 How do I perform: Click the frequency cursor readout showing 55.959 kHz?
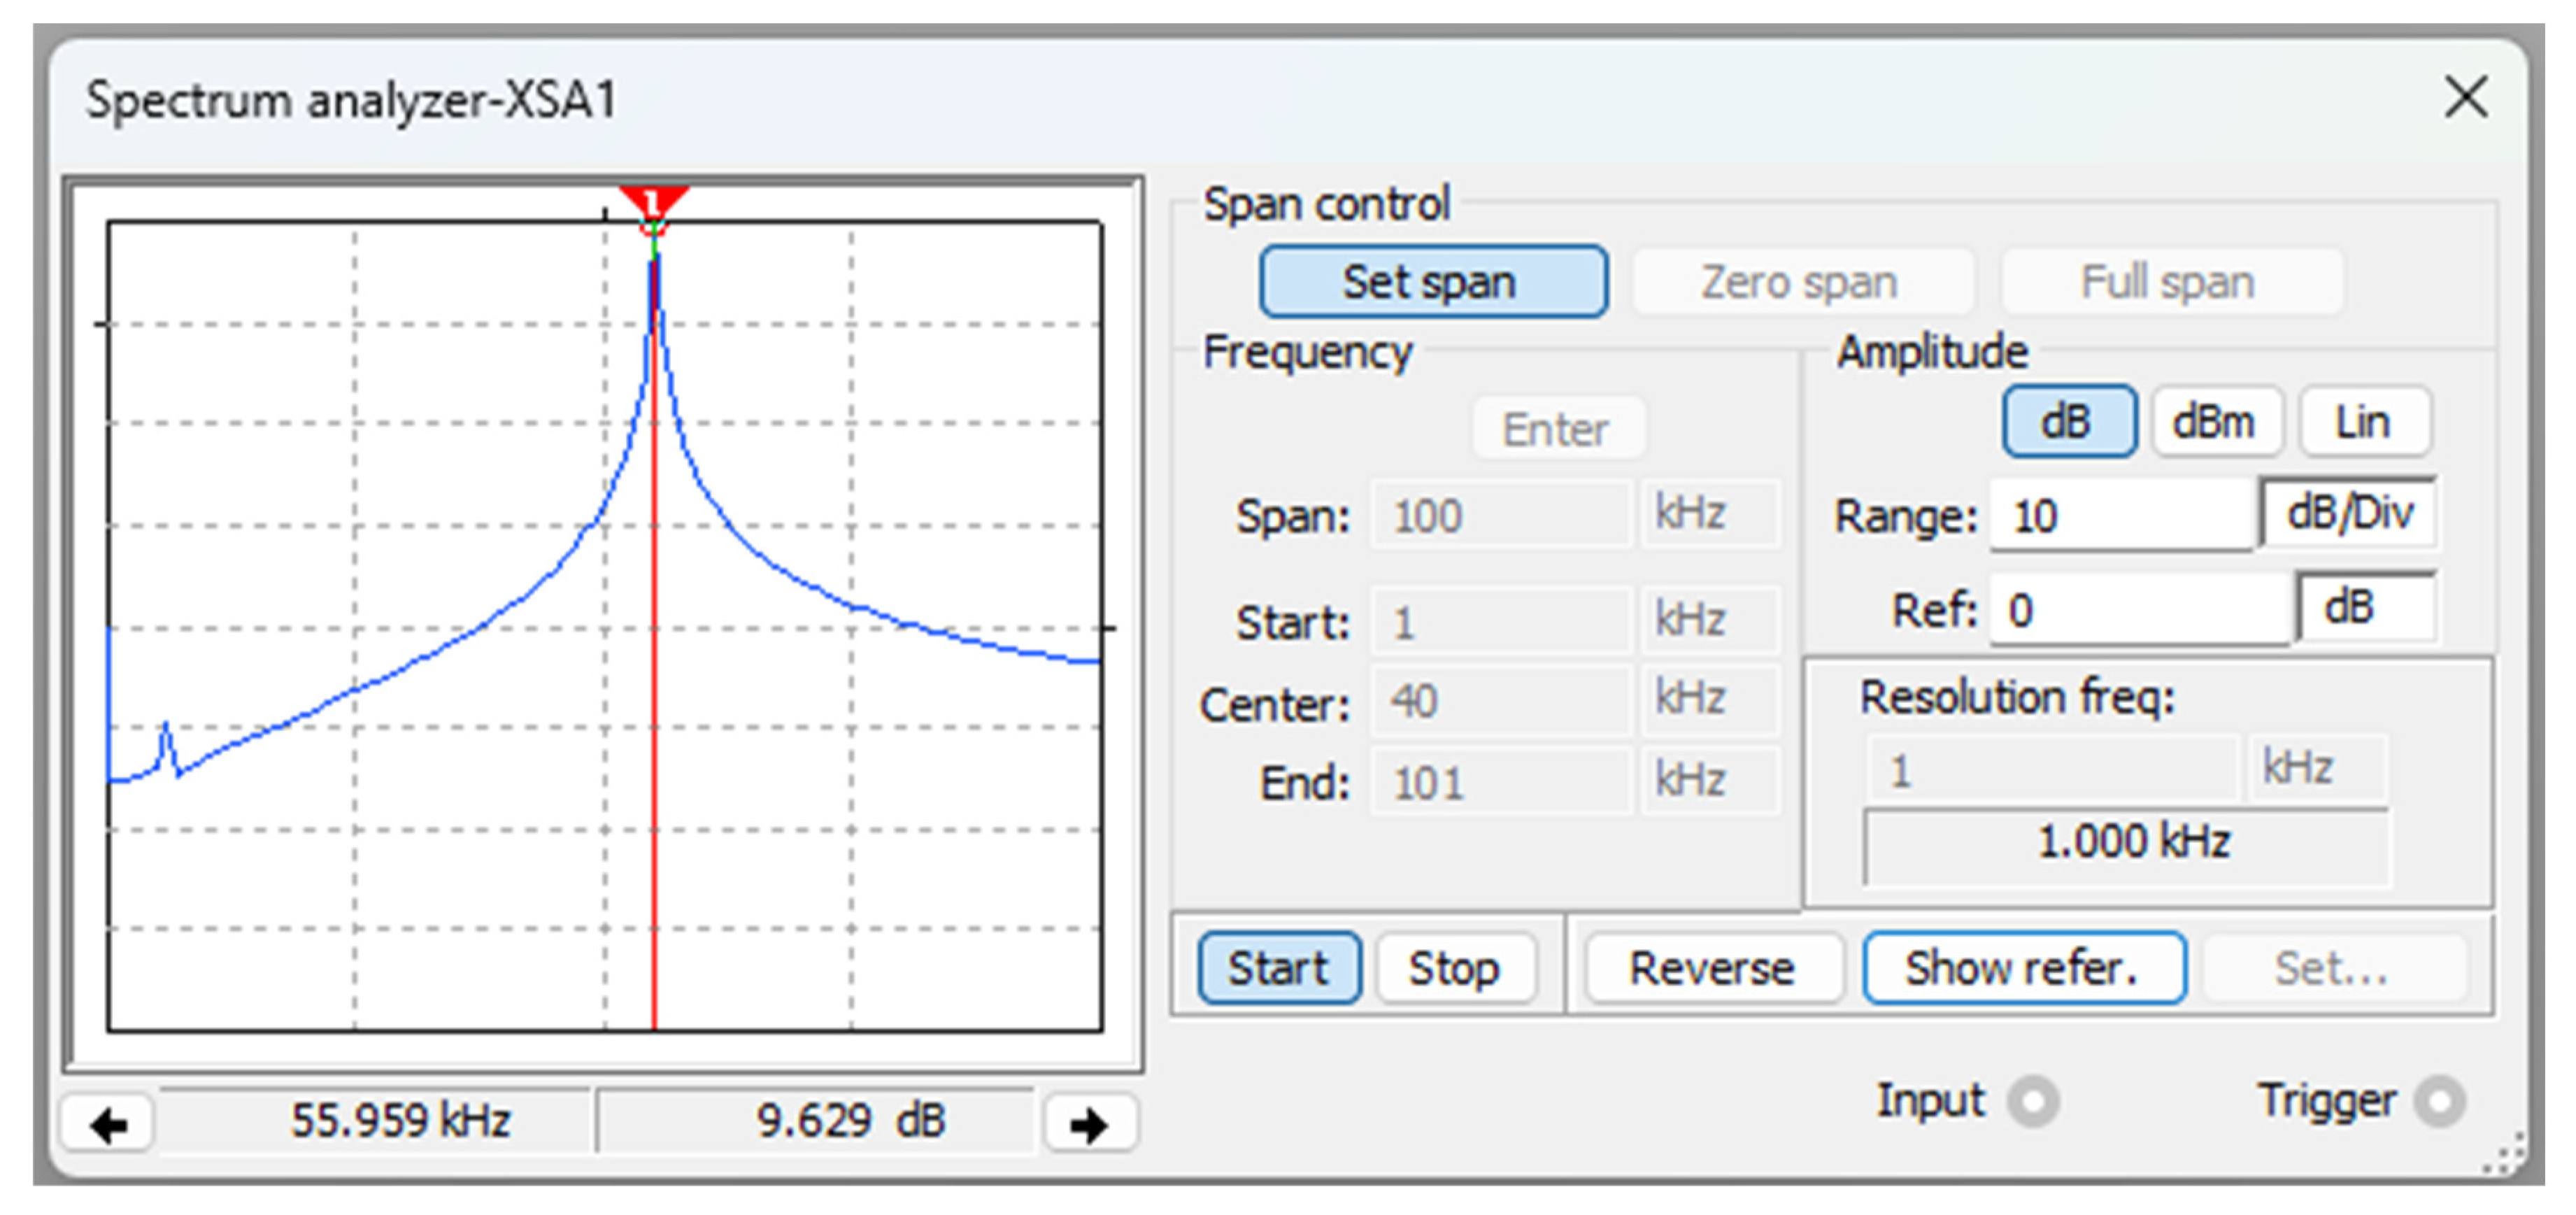point(400,1120)
